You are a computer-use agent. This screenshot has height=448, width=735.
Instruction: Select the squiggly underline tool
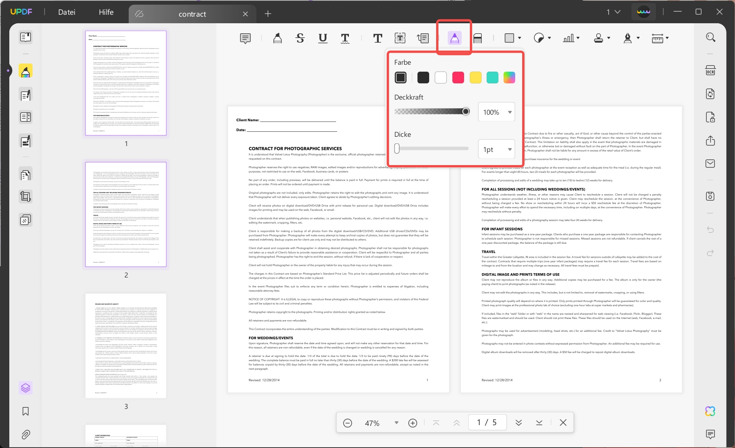[345, 38]
